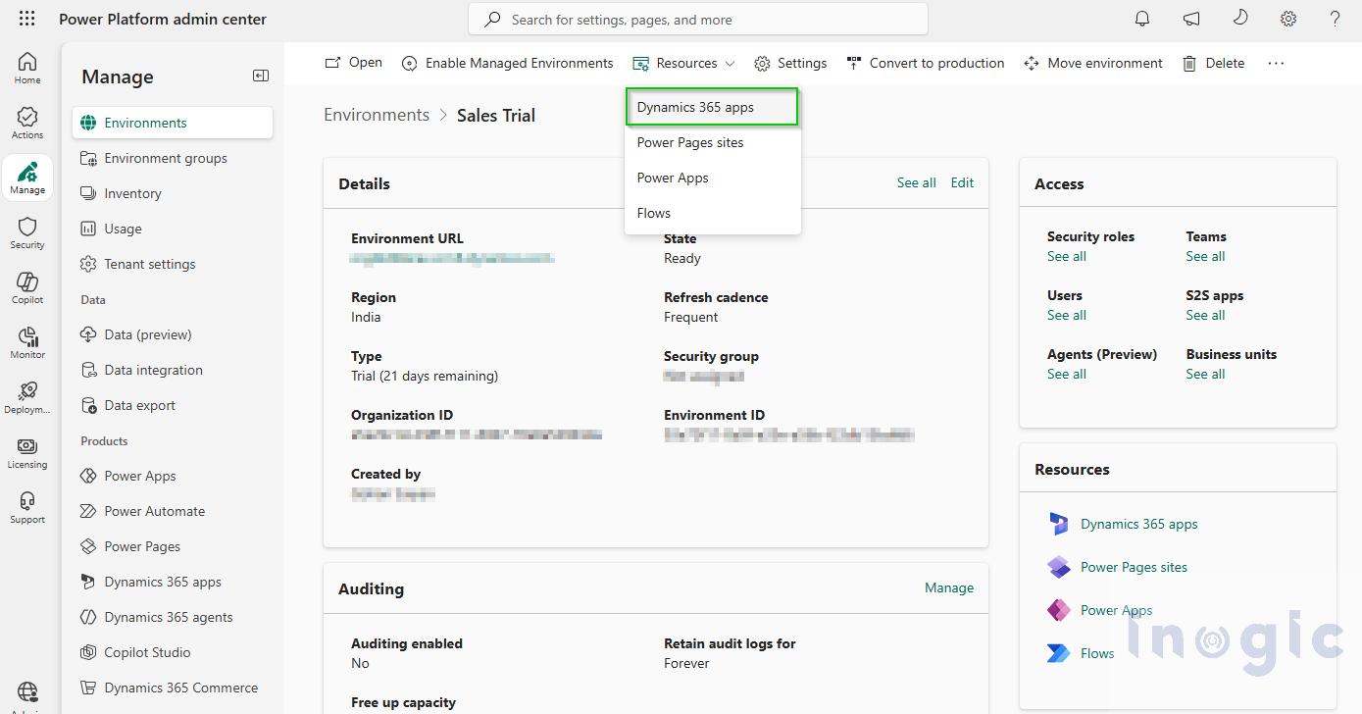Open Data integration in sidebar
This screenshot has width=1362, height=714.
click(x=173, y=370)
